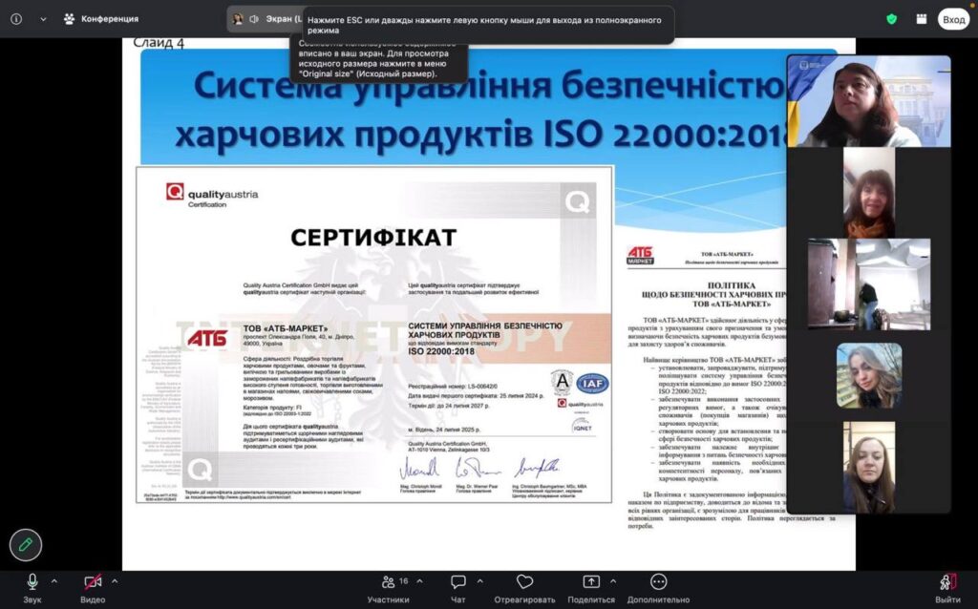Open the view layout icon near Вход

921,19
